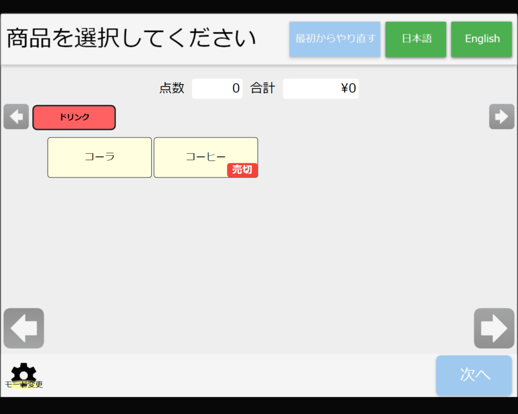Viewport: 518px width, 414px height.
Task: Click the 点数 item count field
Action: (217, 88)
